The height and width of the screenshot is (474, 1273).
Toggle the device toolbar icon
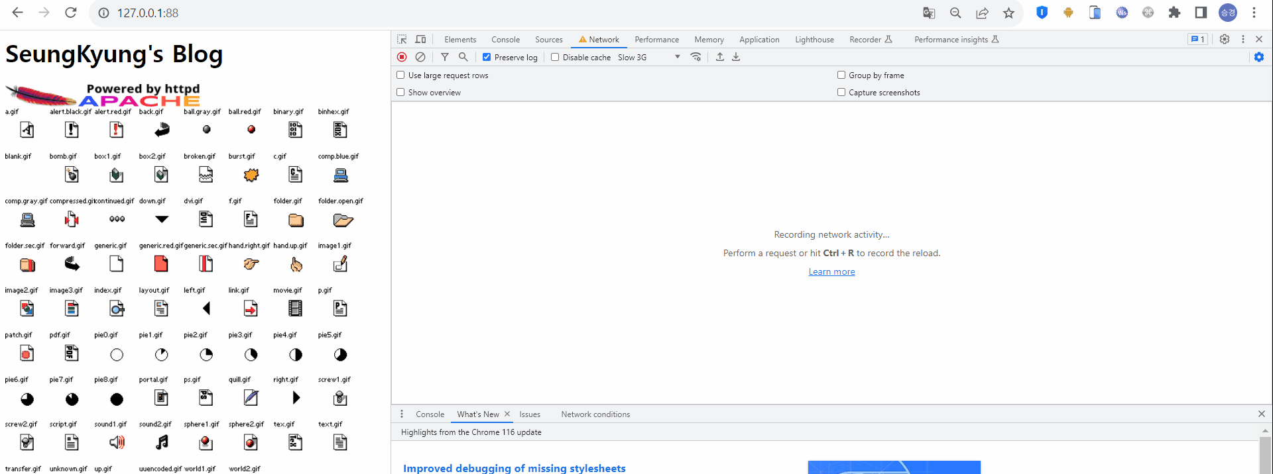coord(420,40)
